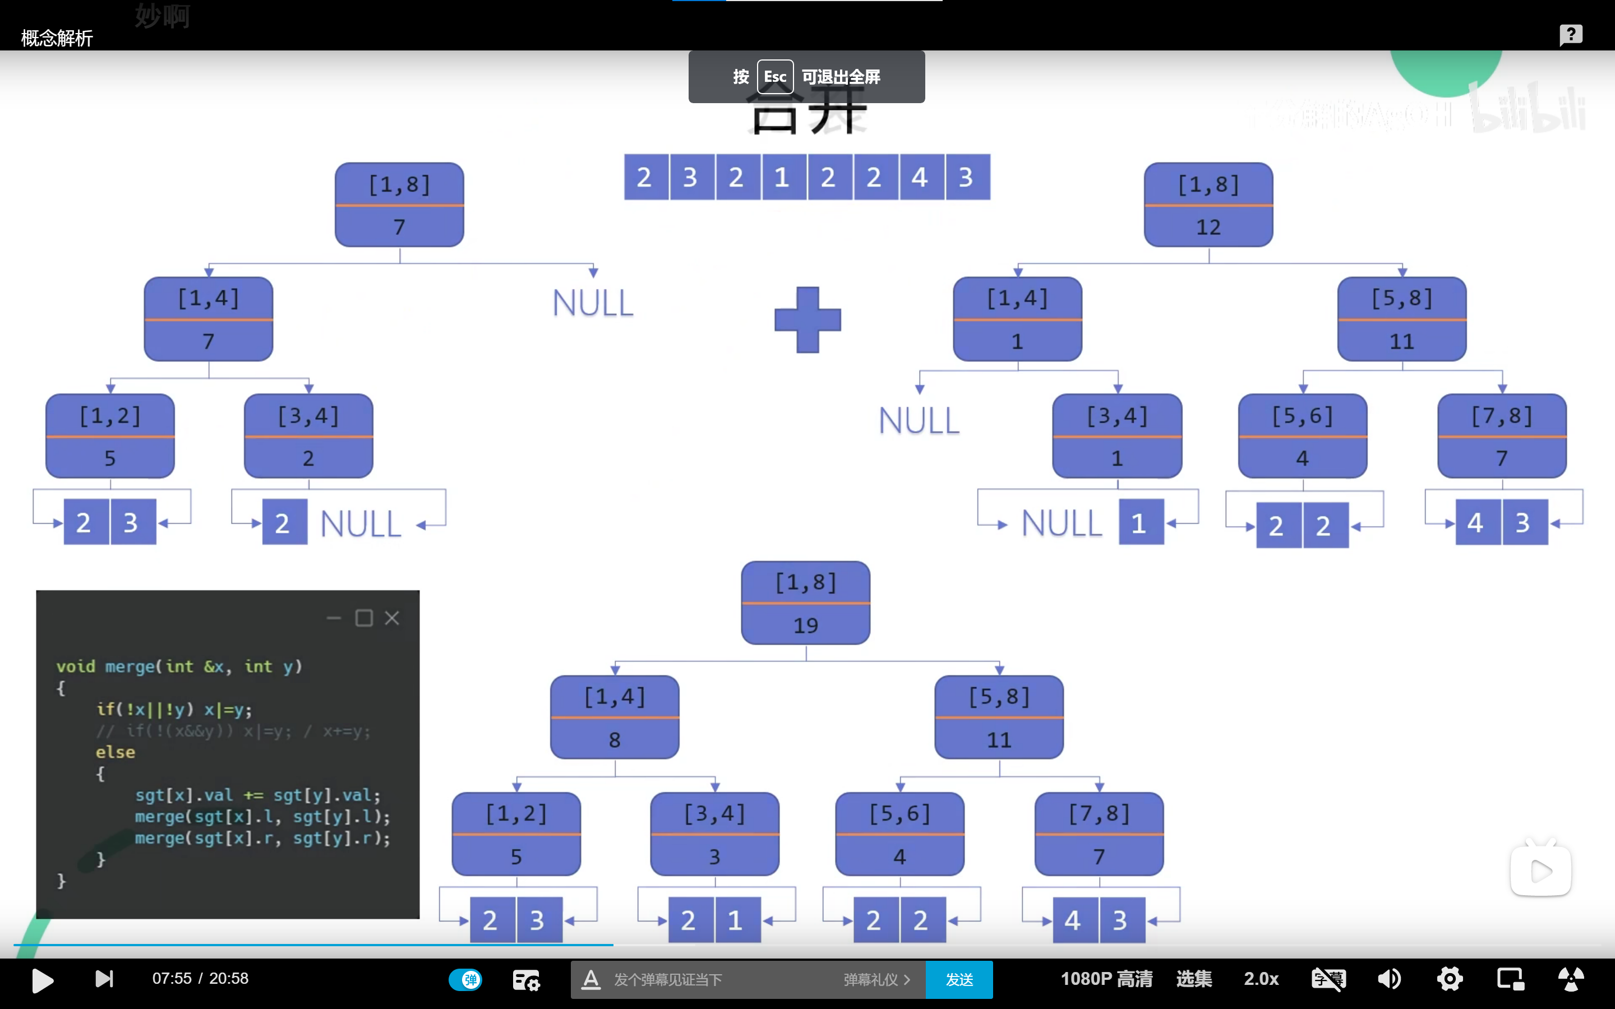Open the danmaku font style 'A' icon
The width and height of the screenshot is (1615, 1009).
(x=590, y=980)
